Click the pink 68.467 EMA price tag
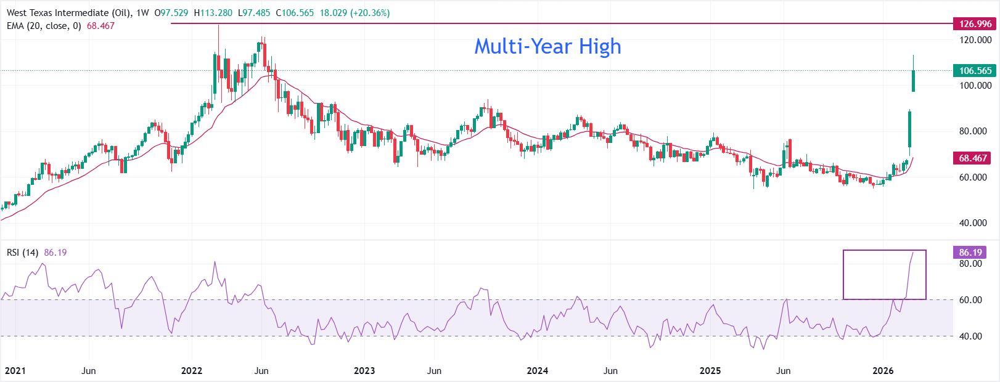This screenshot has height=382, width=1000. pos(972,158)
